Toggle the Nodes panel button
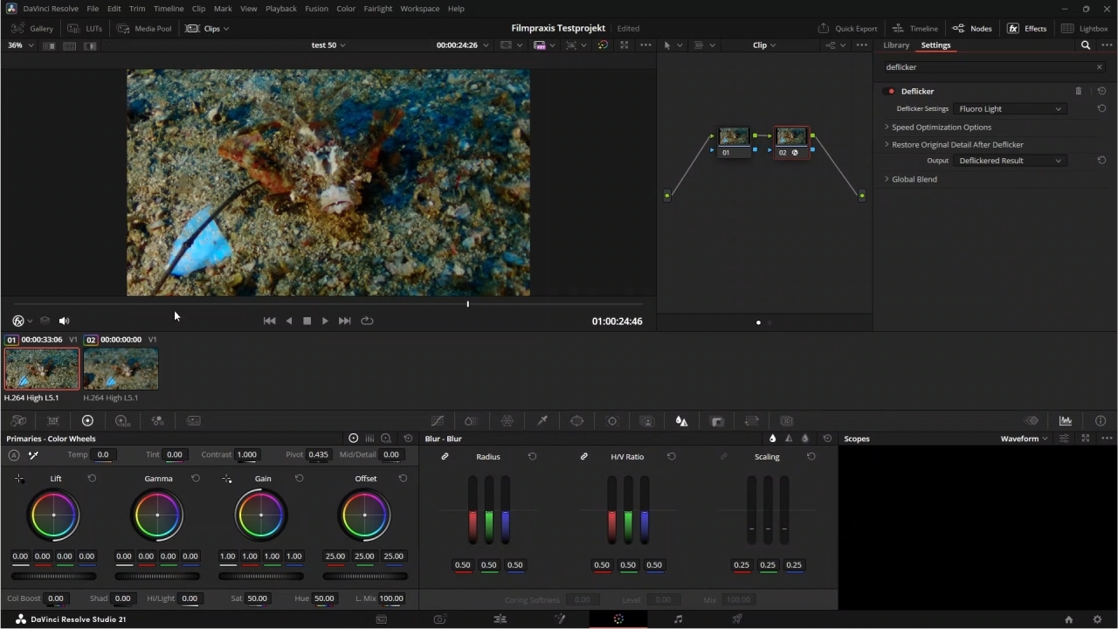The image size is (1118, 629). click(972, 28)
